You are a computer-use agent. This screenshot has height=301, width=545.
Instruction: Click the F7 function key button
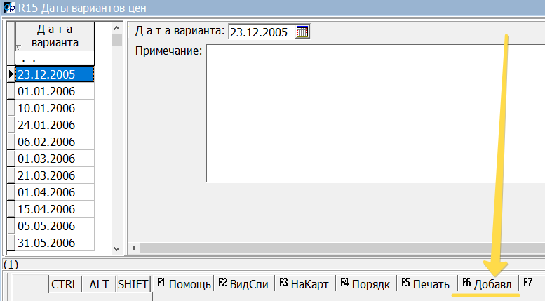click(532, 283)
